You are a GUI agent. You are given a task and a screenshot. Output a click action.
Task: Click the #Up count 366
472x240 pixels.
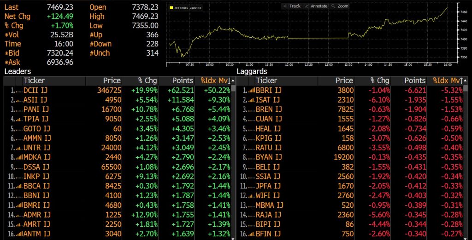point(152,35)
